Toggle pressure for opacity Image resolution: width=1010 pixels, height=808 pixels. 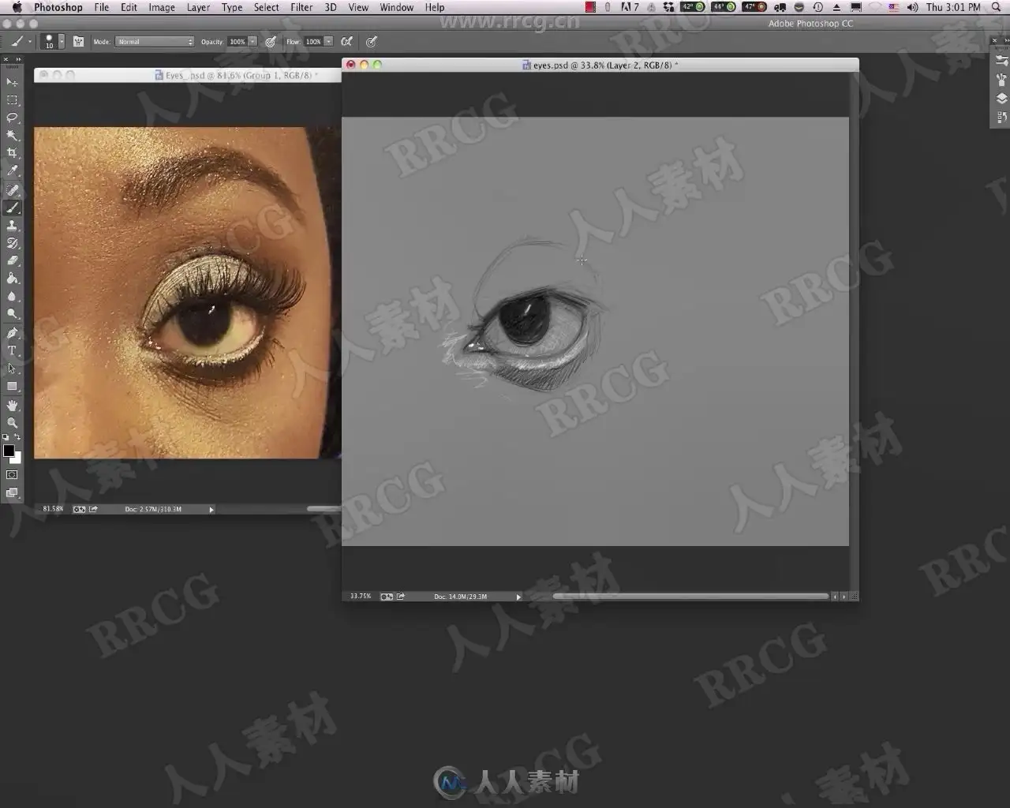point(271,41)
